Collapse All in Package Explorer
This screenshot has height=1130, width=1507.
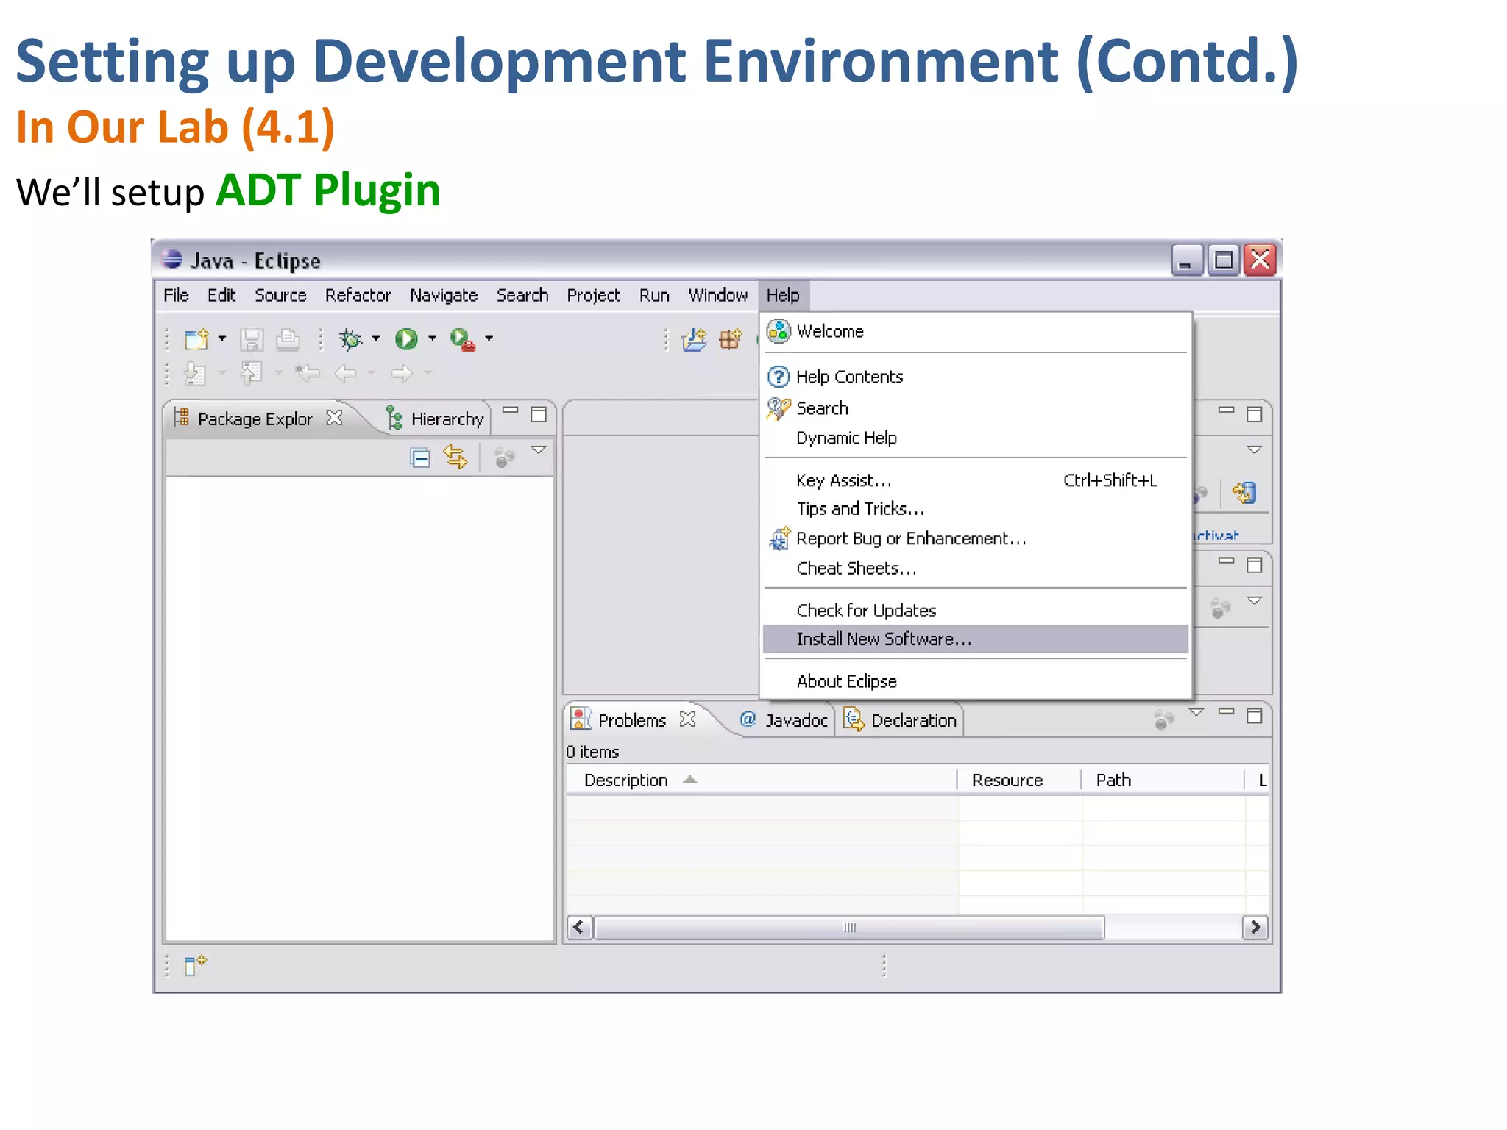pos(420,458)
